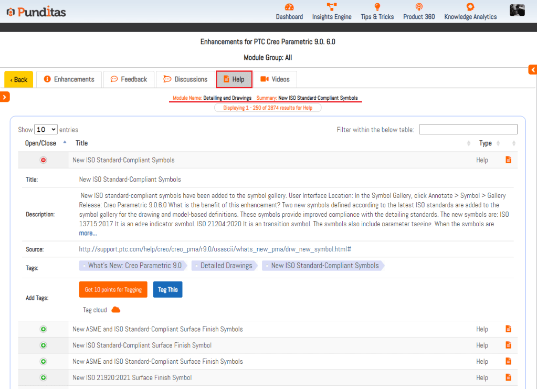Click Get 10 points for Tagging

pos(113,290)
